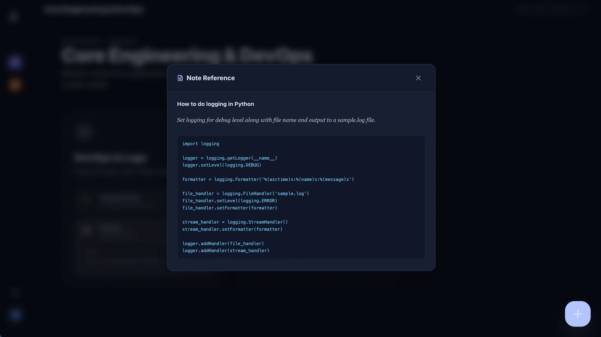Viewport: 601px width, 337px height.
Task: Click the logger.setLevel(logging.DEBUG) line
Action: pos(222,165)
